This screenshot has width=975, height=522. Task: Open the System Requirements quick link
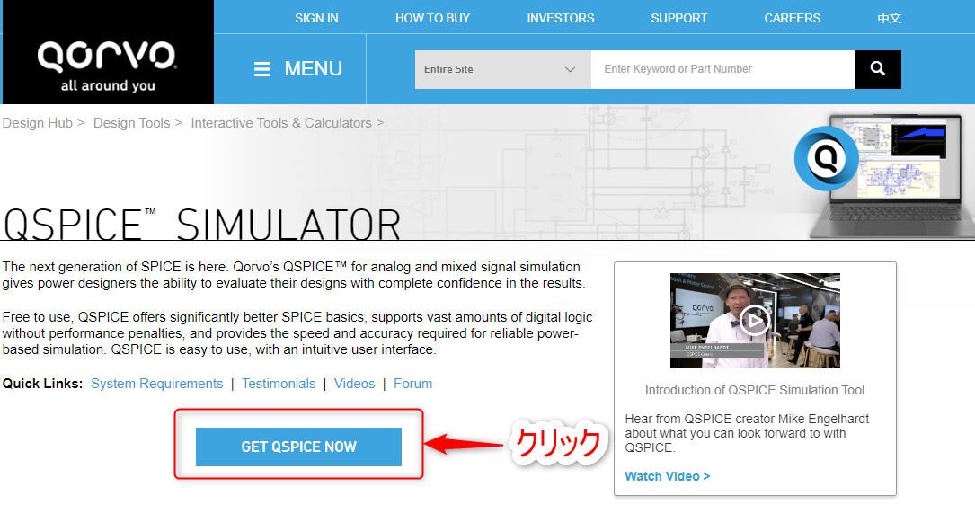pos(156,384)
